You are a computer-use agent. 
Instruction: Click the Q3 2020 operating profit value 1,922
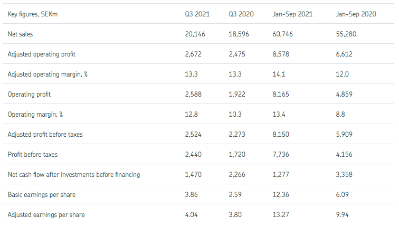click(x=238, y=94)
